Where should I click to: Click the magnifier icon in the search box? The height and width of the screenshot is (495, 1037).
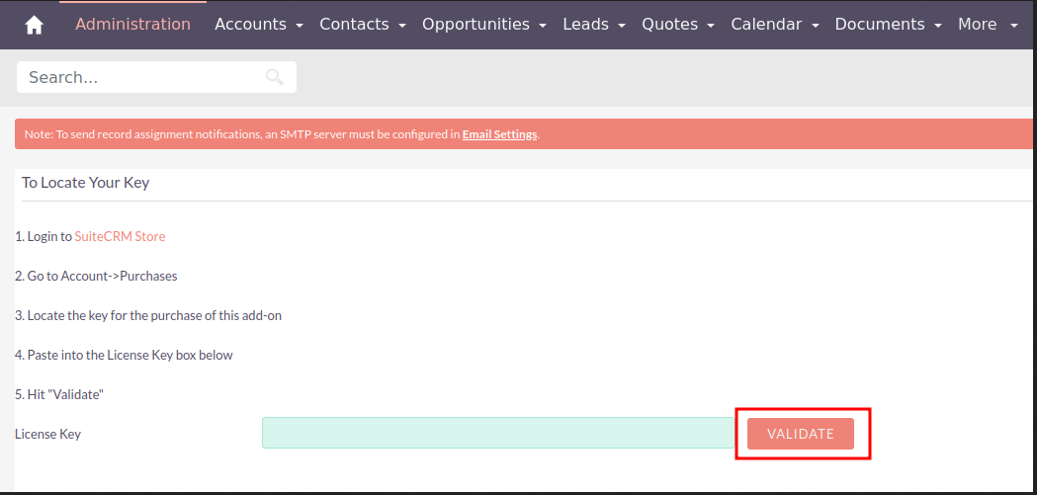[x=274, y=77]
